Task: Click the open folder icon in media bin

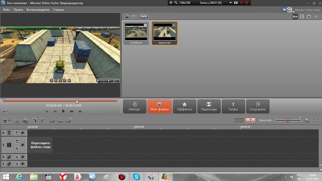Action: (127, 17)
